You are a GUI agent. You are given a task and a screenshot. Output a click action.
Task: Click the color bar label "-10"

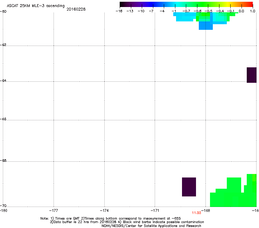point(141,11)
